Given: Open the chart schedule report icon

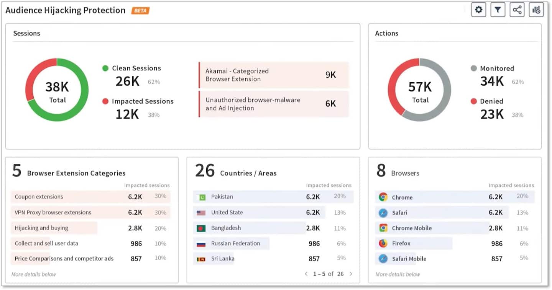Looking at the screenshot, I should (x=536, y=10).
